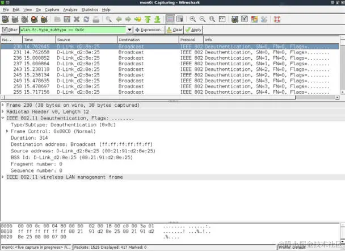Open the Analyze menu
The height and width of the screenshot is (251, 345).
[70, 10]
